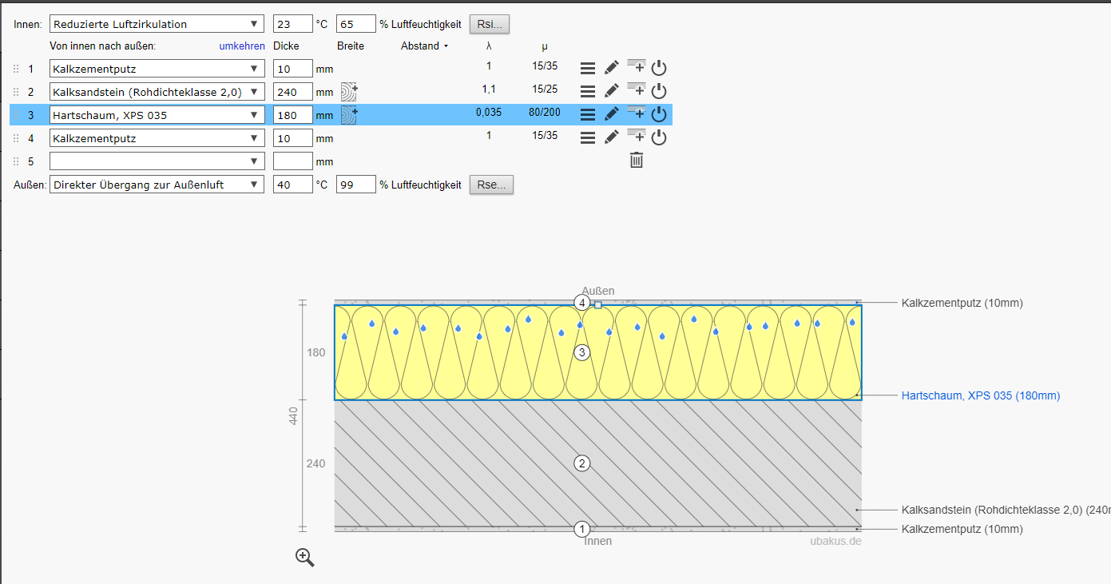Click the Dicke field of layer 2 showing 240

tap(292, 92)
